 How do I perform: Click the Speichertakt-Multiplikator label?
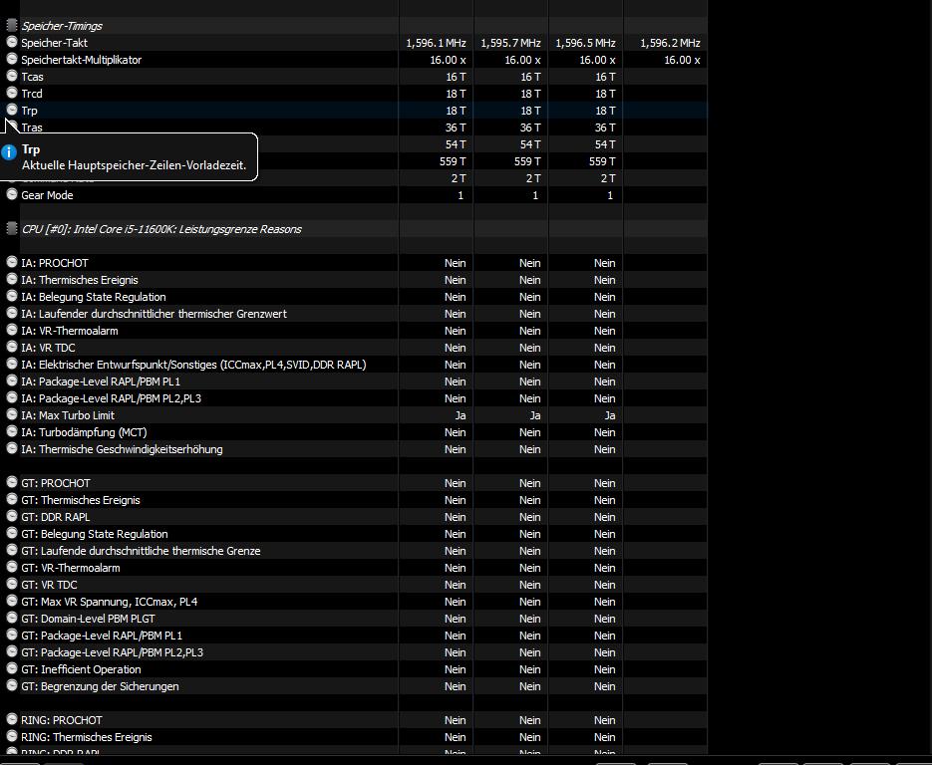(x=82, y=60)
